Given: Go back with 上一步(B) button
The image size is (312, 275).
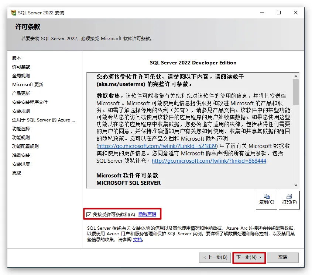Looking at the screenshot, I should tap(215, 257).
